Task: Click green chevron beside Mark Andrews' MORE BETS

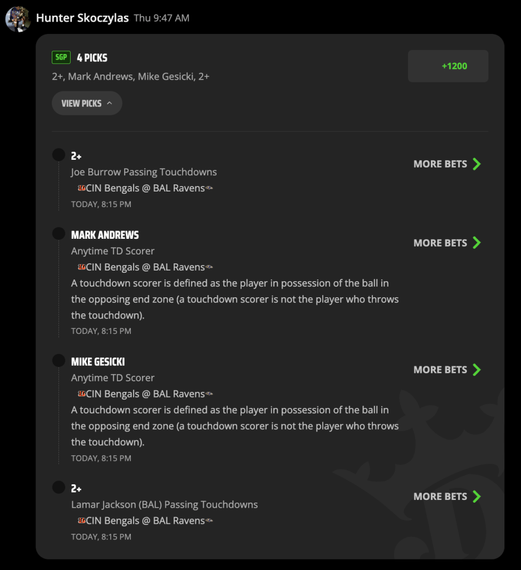Action: click(476, 243)
